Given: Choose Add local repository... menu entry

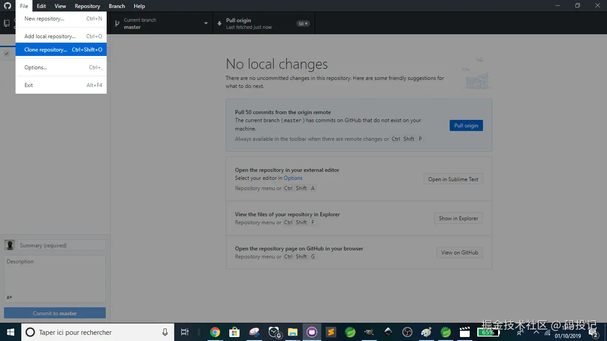Looking at the screenshot, I should tap(61, 36).
